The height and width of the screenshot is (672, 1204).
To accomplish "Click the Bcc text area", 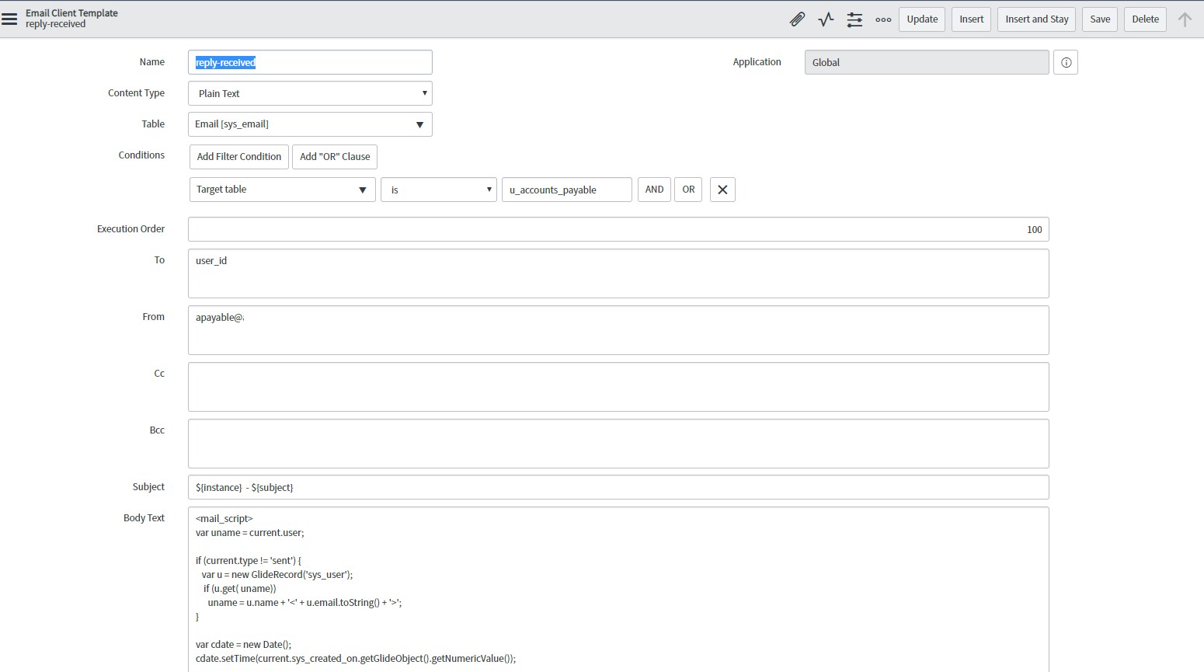I will pyautogui.click(x=618, y=444).
